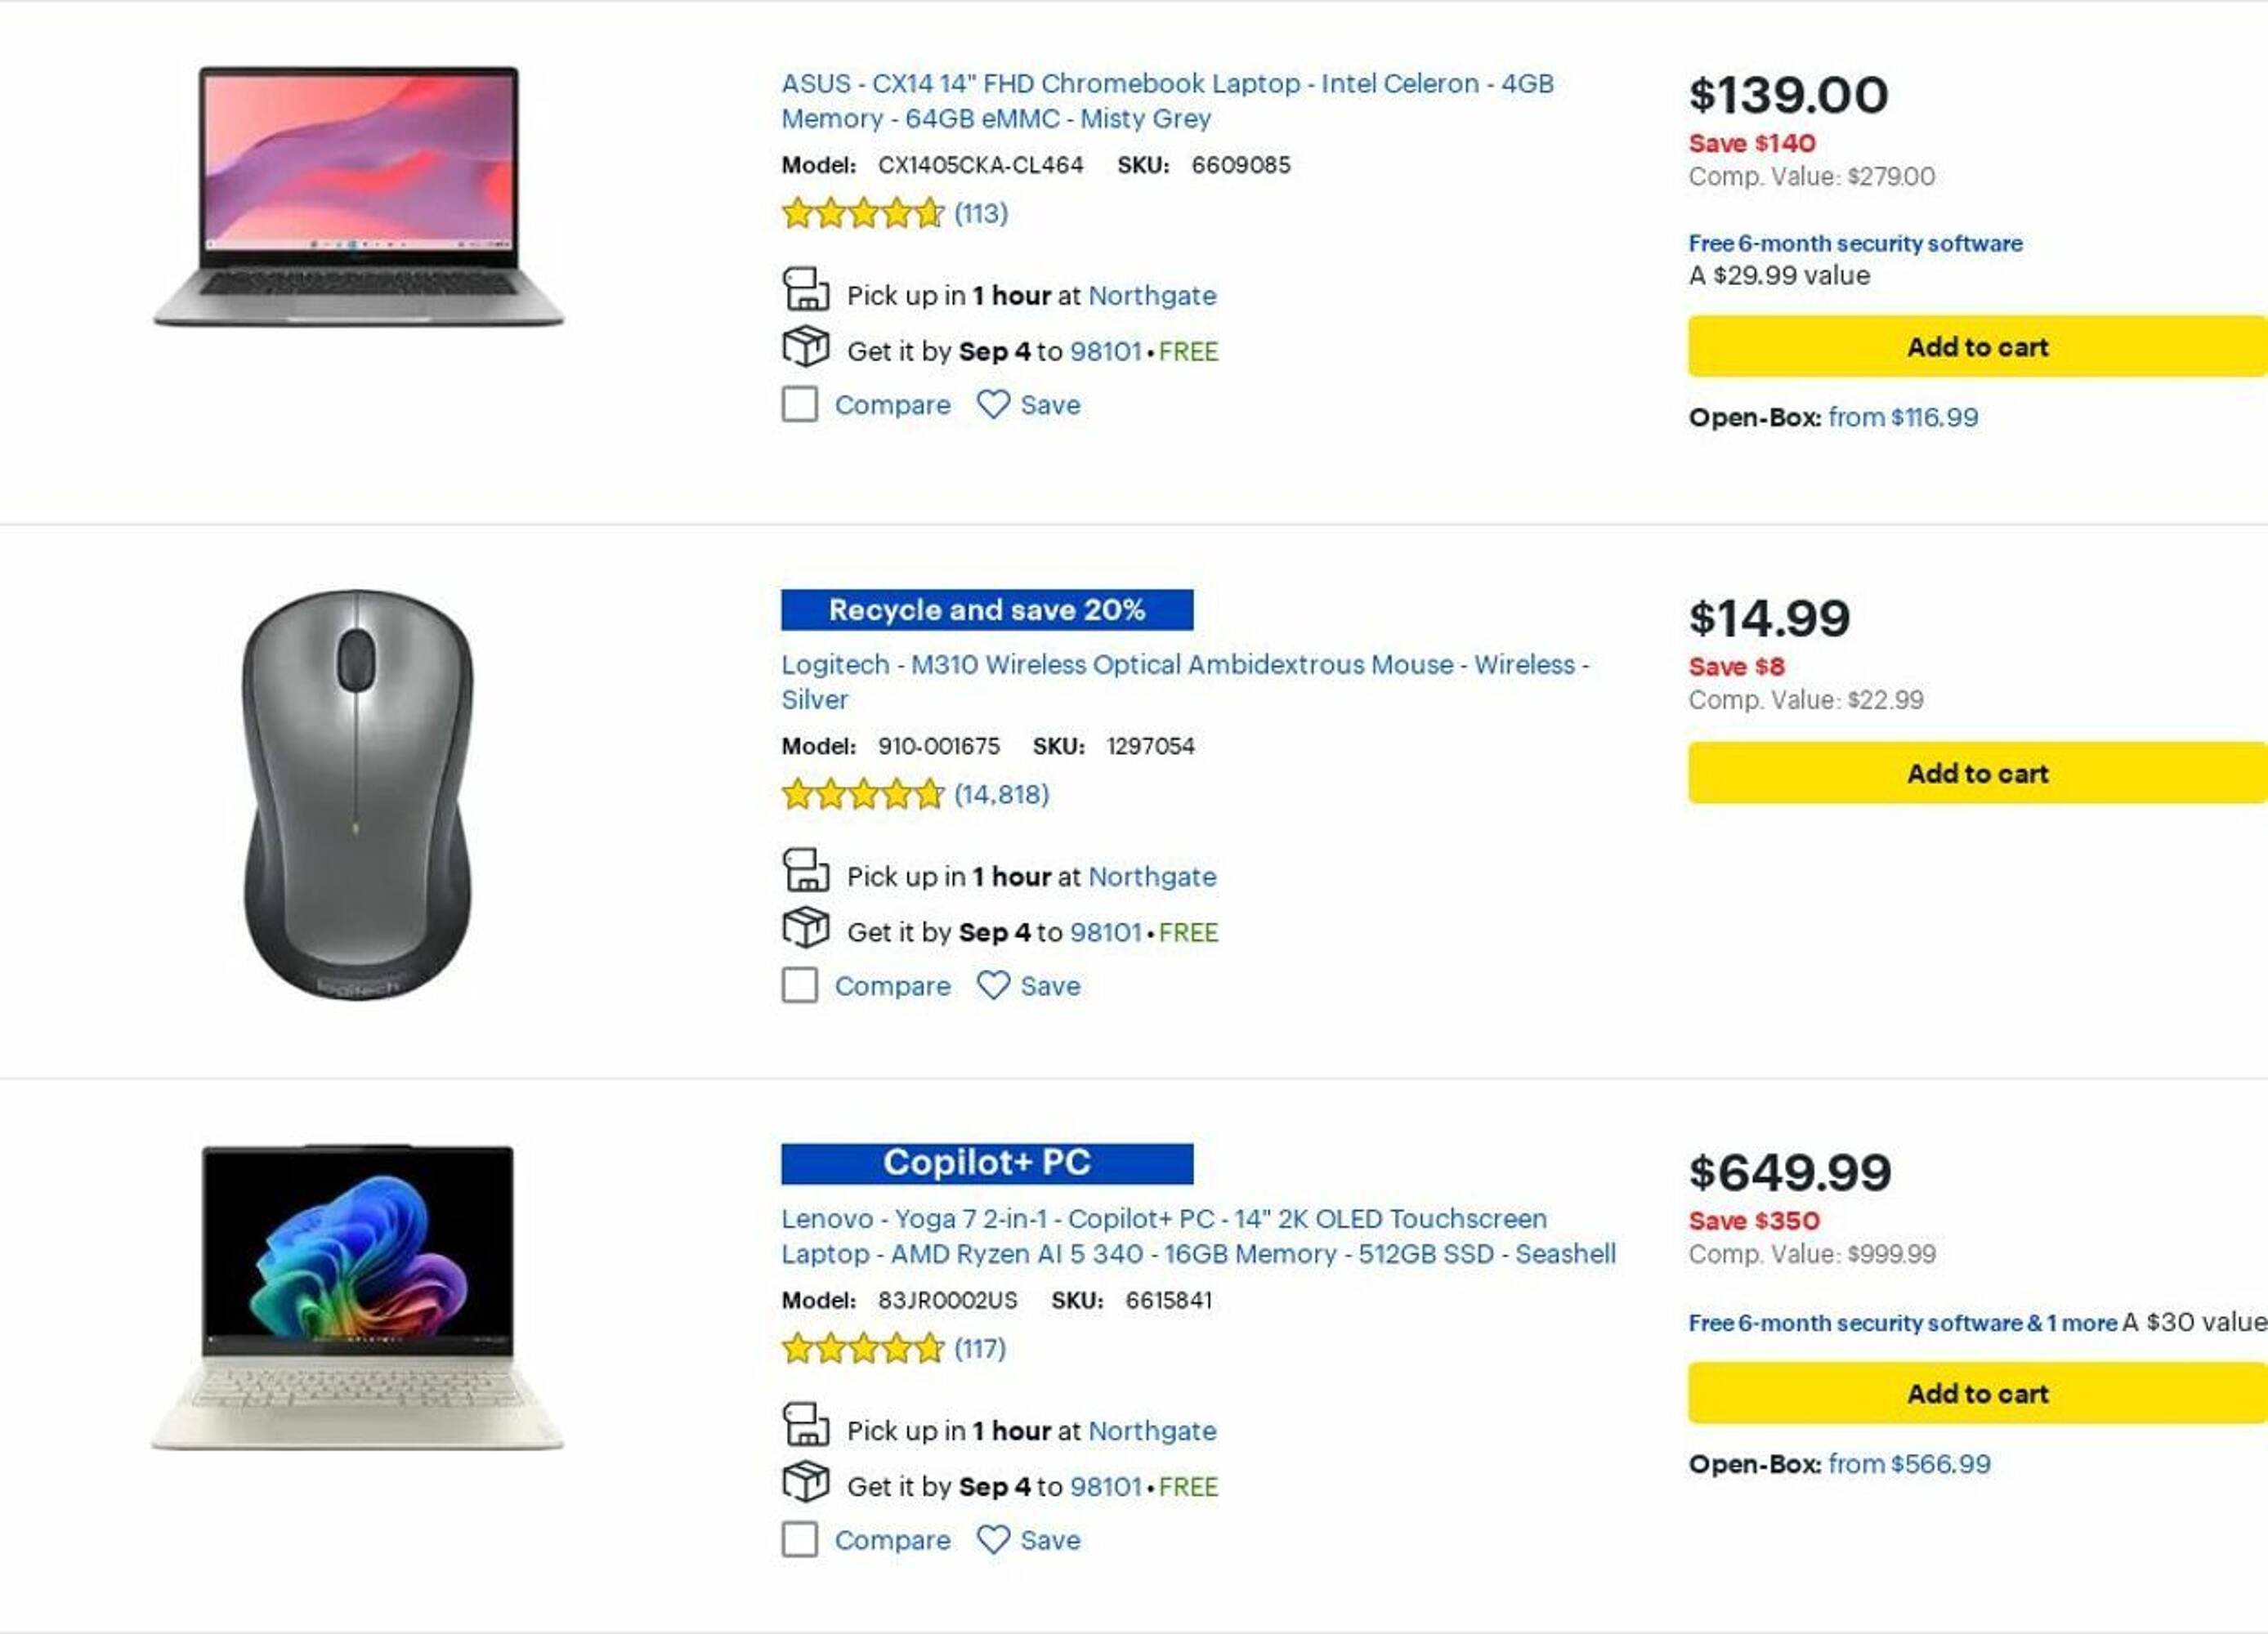This screenshot has width=2268, height=1634.
Task: Click the store pickup icon for ASUS Chromebook
Action: click(805, 290)
